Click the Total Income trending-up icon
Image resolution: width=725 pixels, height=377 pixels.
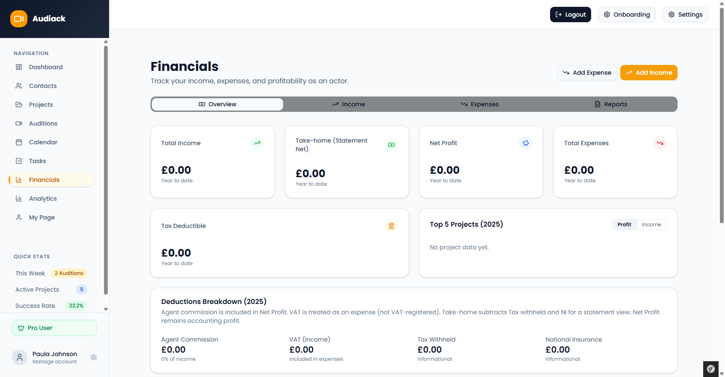(257, 143)
